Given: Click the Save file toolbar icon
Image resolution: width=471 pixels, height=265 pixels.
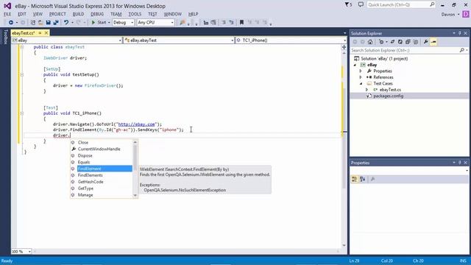Looking at the screenshot, I should (48, 23).
